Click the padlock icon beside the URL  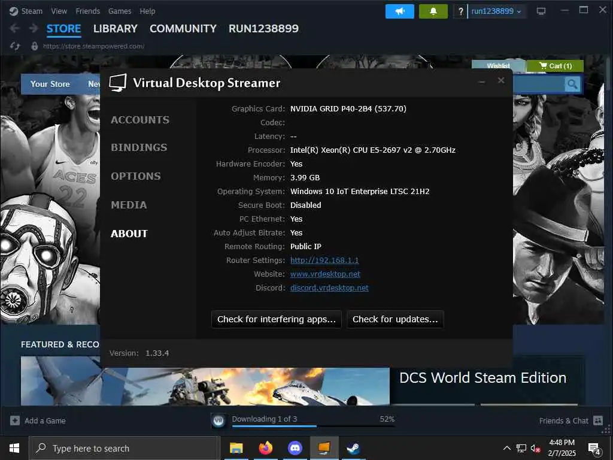tap(34, 46)
